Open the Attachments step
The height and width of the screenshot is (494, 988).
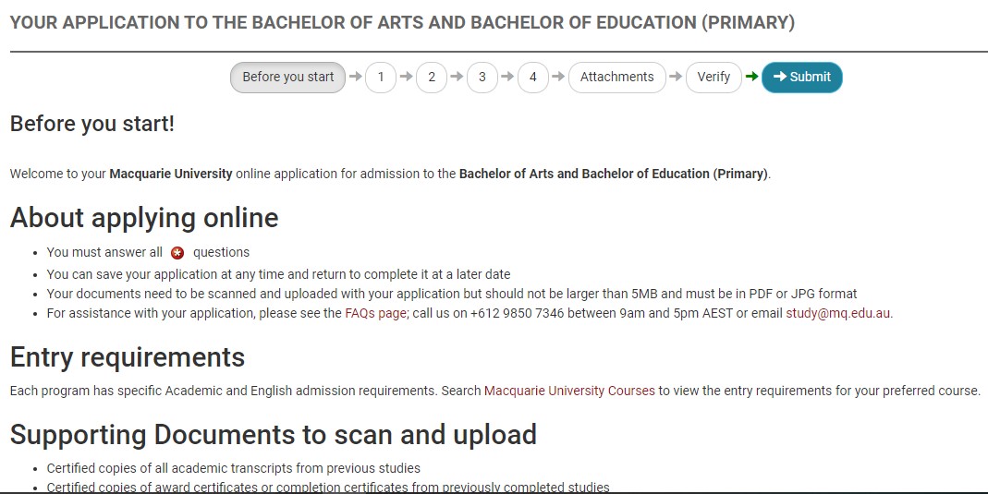(x=616, y=78)
